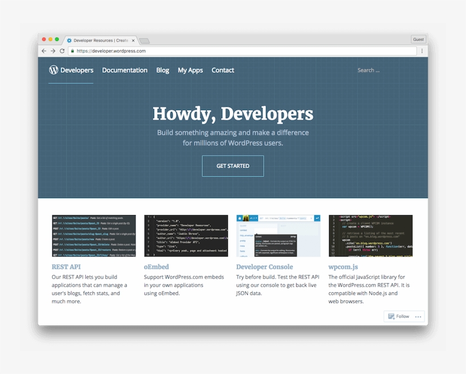
Task: Open the browser menu via the vertical dots
Action: pyautogui.click(x=422, y=51)
